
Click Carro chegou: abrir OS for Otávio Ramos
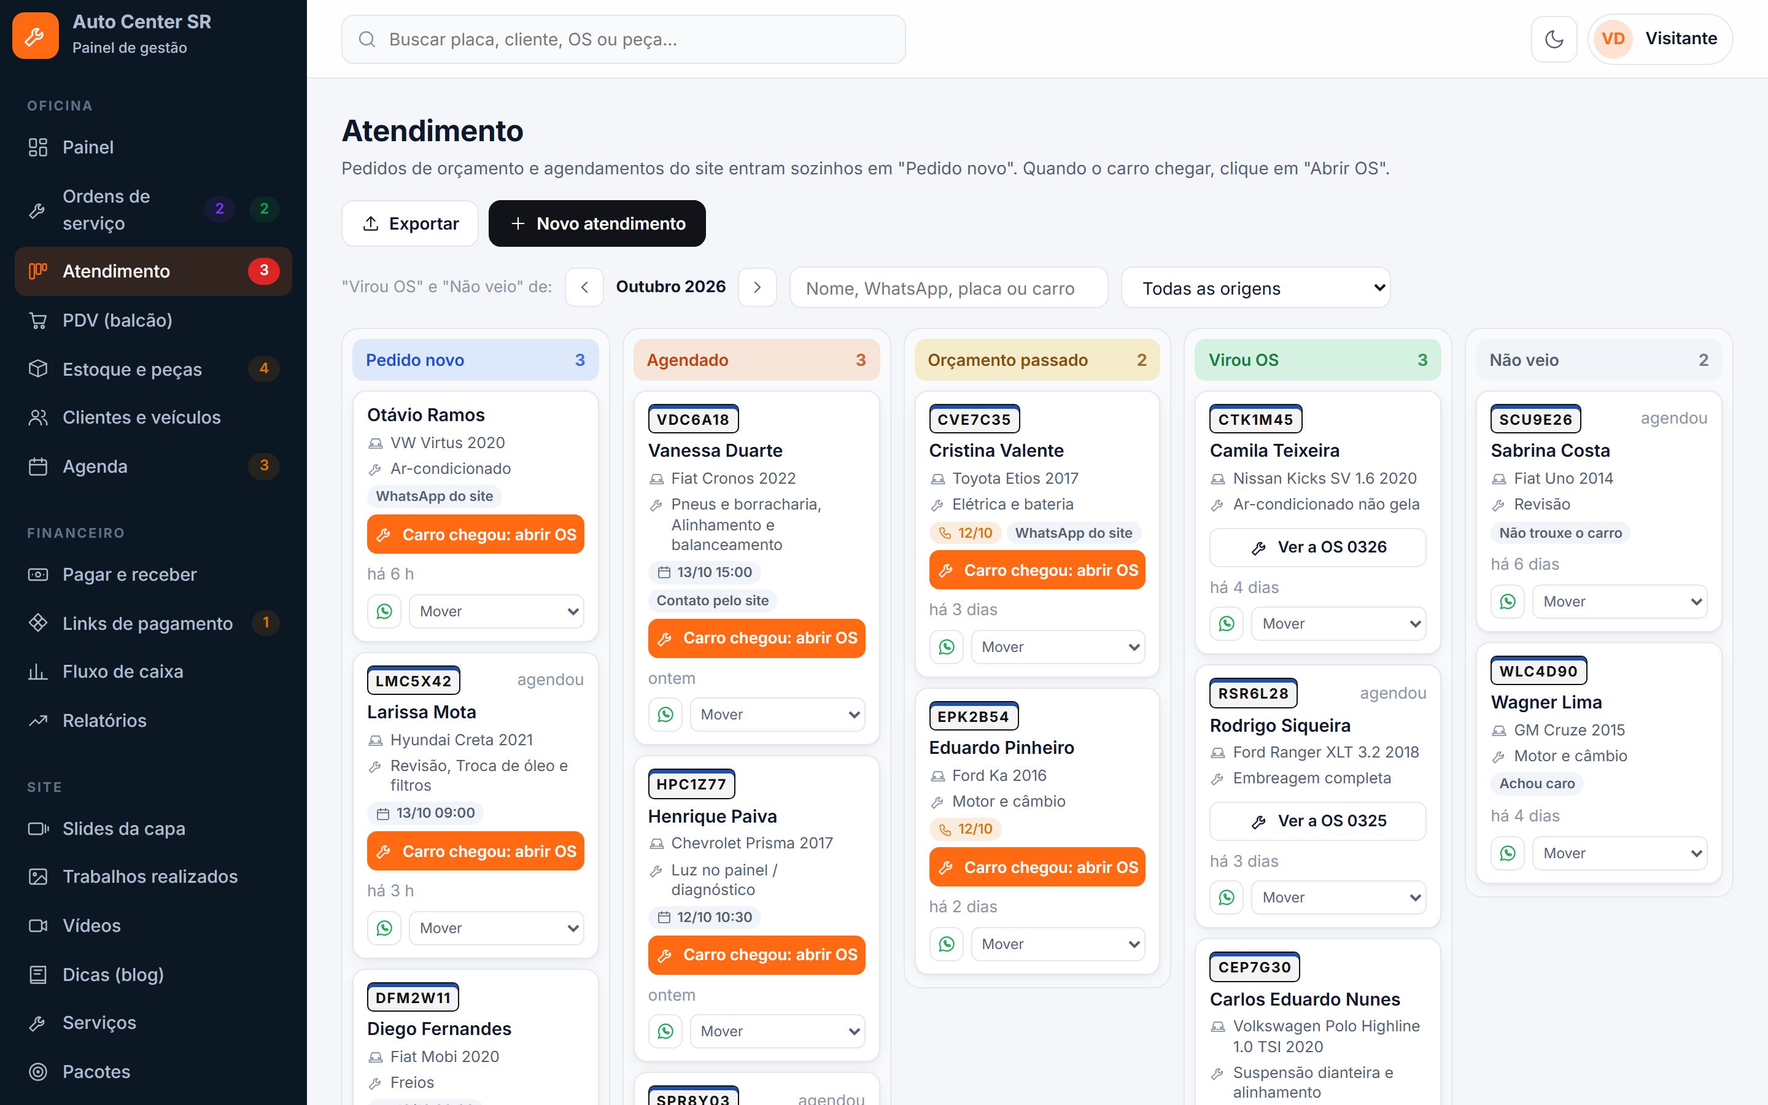[x=476, y=534]
